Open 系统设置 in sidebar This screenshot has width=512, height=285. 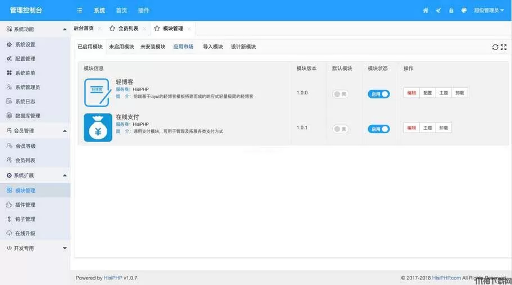pos(35,44)
